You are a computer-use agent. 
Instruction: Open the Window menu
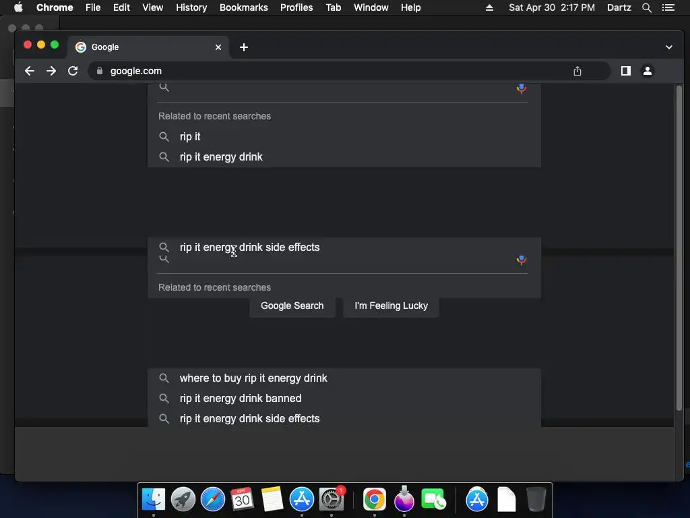click(x=371, y=7)
